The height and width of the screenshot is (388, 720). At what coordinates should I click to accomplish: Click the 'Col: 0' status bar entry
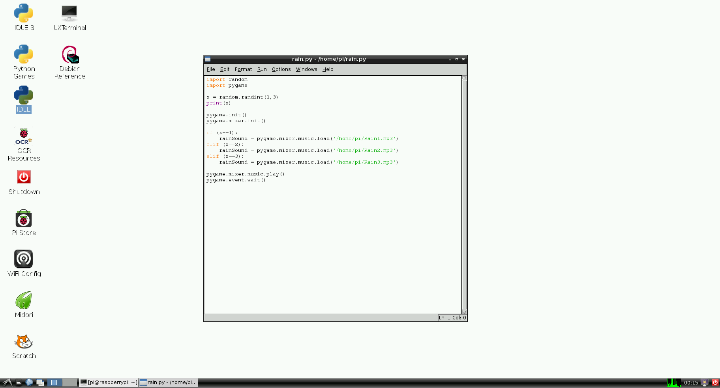459,318
